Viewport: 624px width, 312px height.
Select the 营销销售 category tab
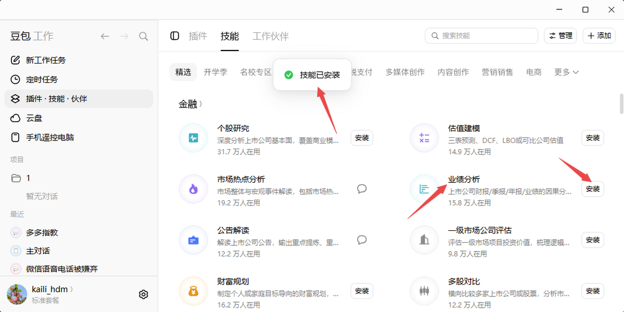coord(497,72)
